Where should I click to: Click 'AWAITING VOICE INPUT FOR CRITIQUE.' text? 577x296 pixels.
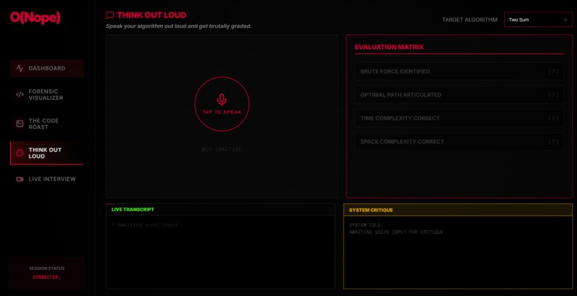pos(397,232)
